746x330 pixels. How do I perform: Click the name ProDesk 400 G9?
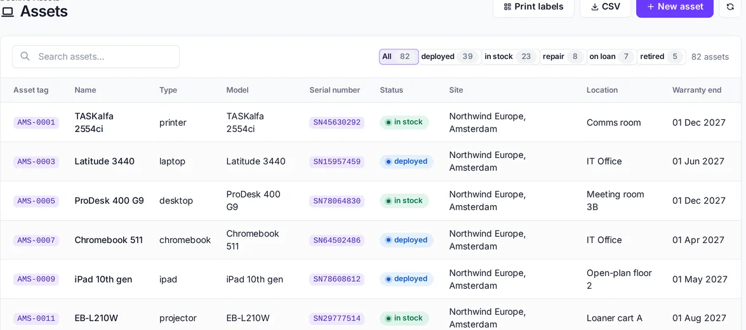tap(109, 201)
